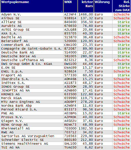Click Deutsche Lufthansa AG name
The image size is (131, 150).
pyautogui.click(x=23, y=60)
